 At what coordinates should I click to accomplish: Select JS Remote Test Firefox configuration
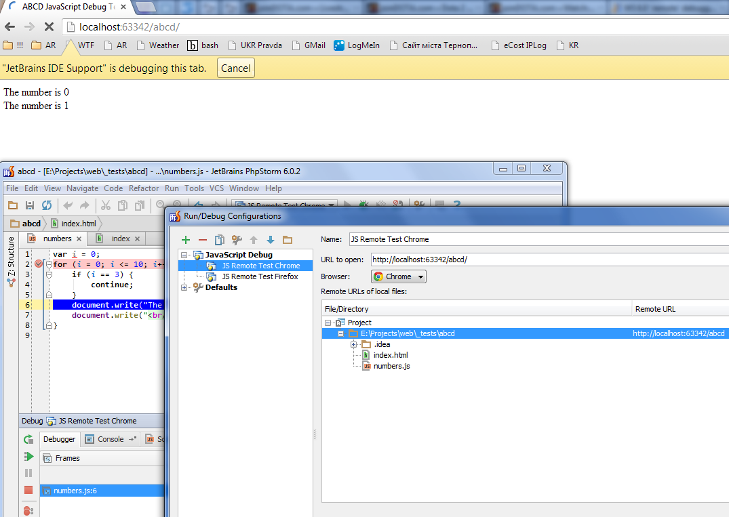(253, 276)
